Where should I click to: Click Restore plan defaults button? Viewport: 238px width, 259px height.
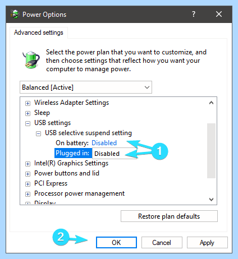(x=169, y=216)
